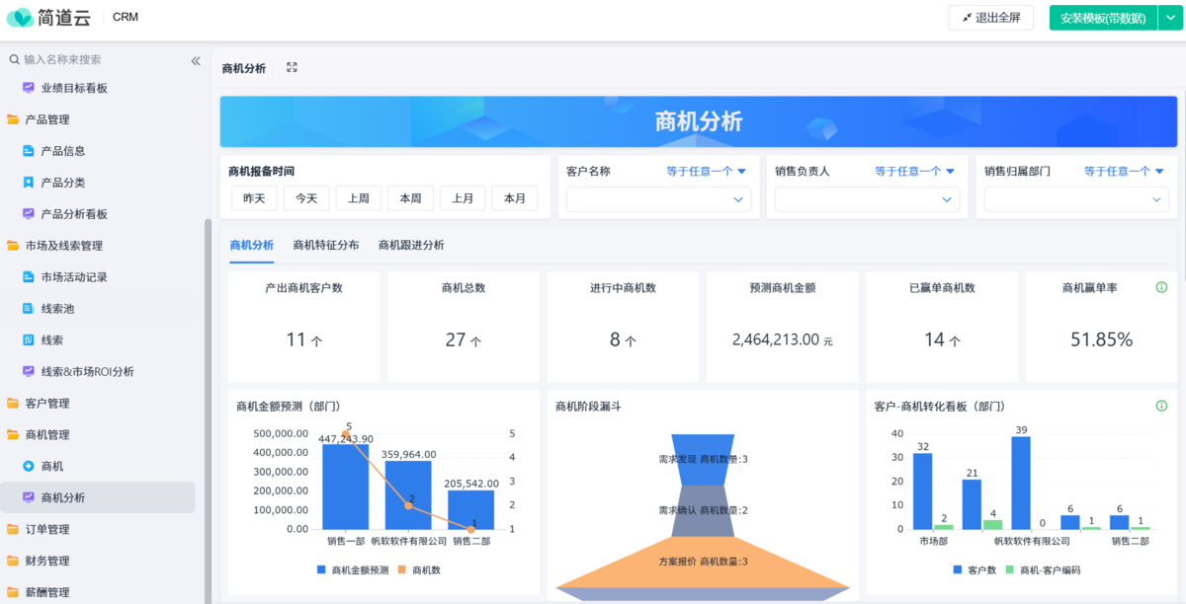The height and width of the screenshot is (604, 1186).
Task: Click the 薪酬管理 folder icon
Action: click(x=13, y=592)
